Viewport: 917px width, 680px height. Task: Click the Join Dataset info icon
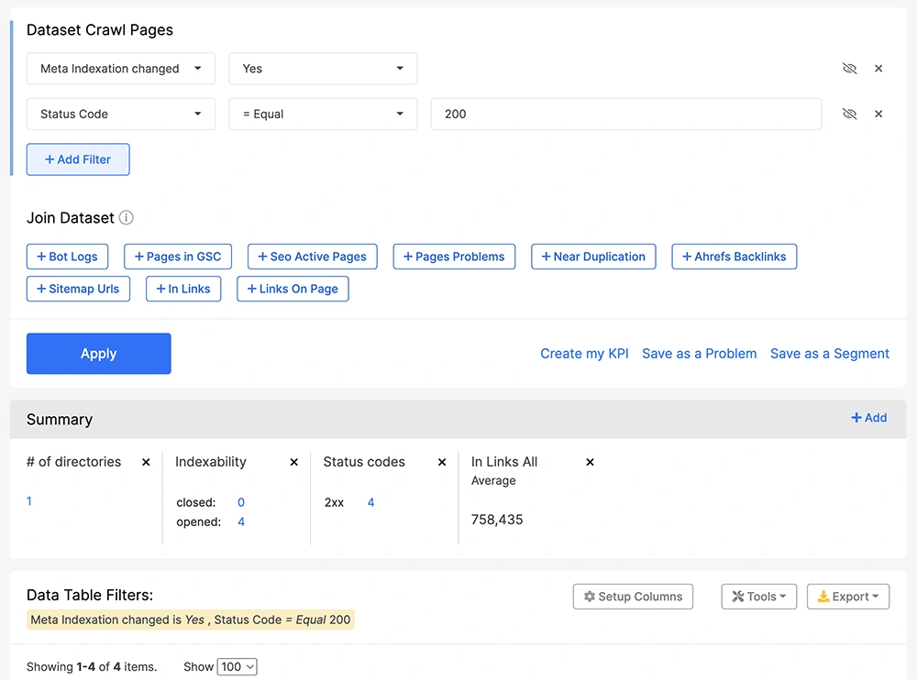[127, 218]
